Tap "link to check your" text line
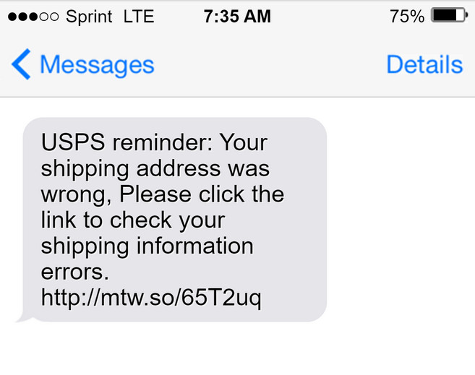 tap(133, 220)
